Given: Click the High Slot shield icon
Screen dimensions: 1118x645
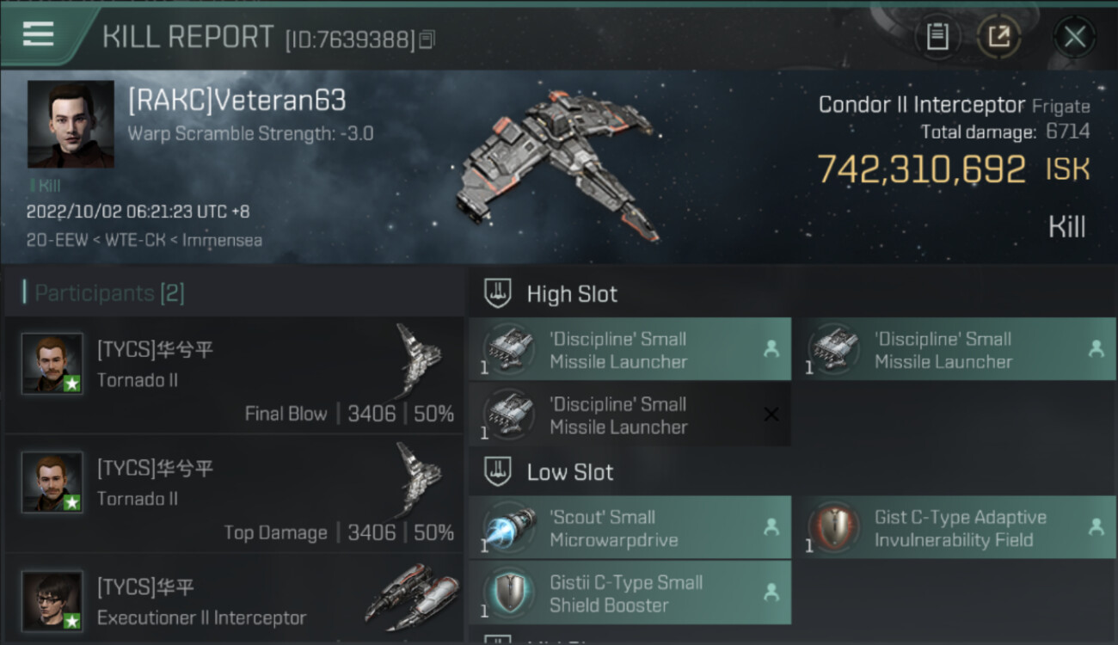Looking at the screenshot, I should 498,293.
